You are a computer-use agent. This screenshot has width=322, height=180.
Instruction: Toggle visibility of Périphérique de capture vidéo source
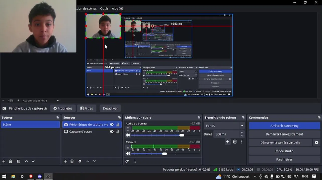pos(112,124)
